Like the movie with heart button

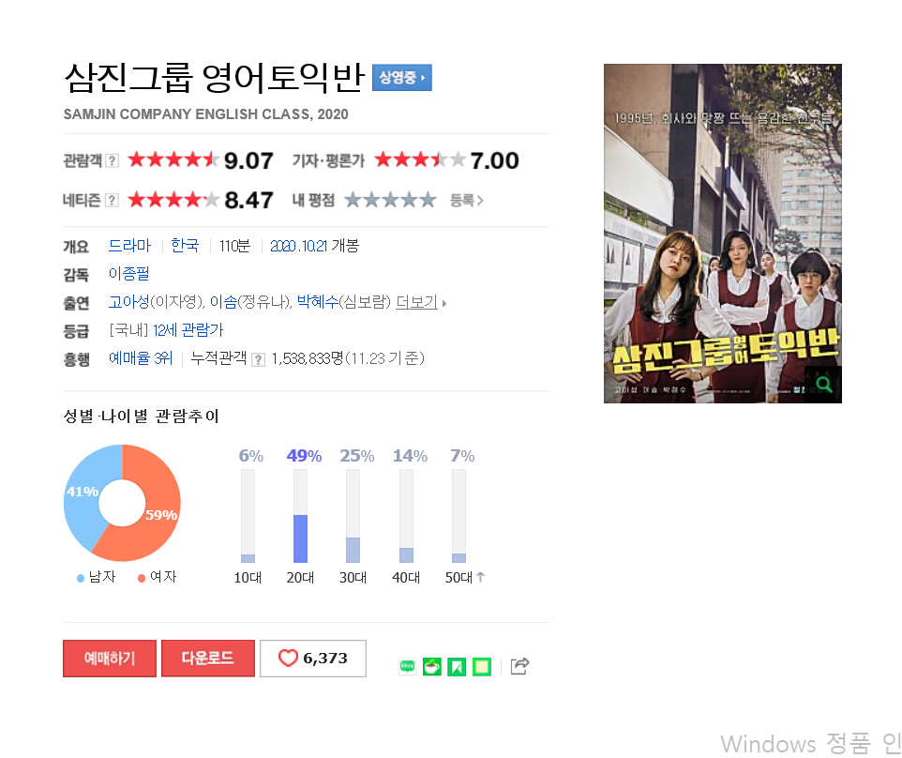[x=313, y=658]
